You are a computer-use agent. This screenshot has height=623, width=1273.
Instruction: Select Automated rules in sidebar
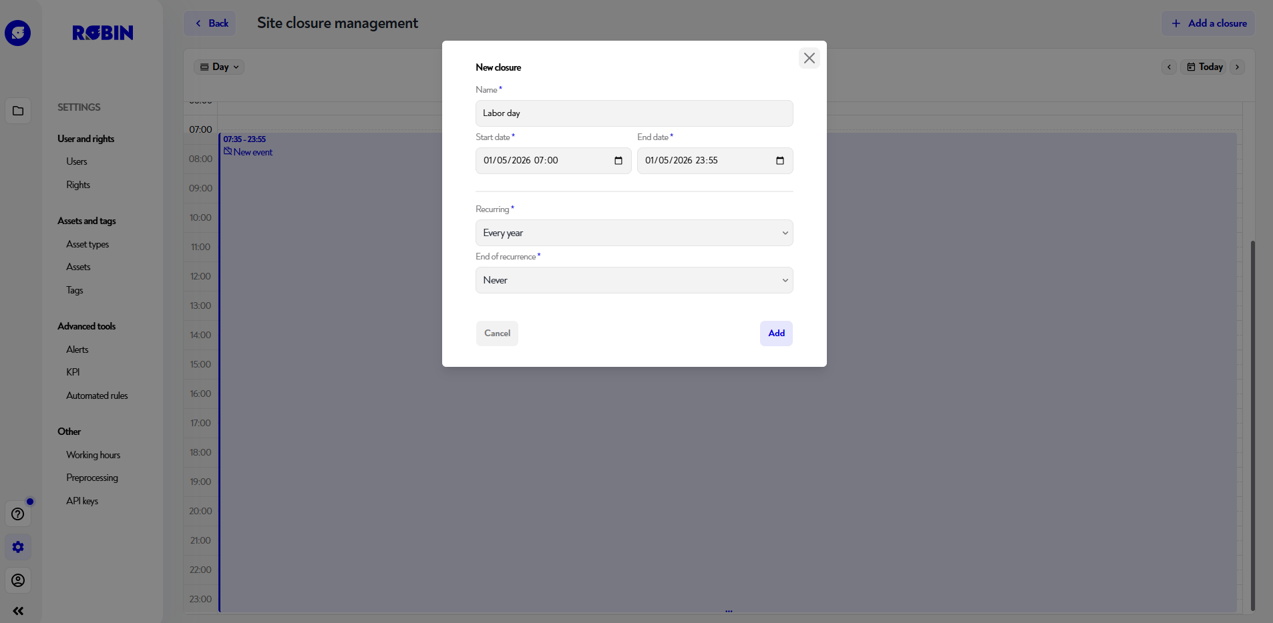[97, 396]
